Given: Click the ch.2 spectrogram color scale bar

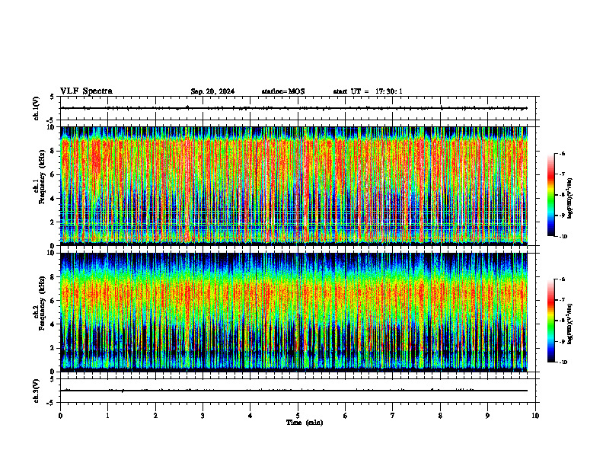Looking at the screenshot, I should pos(550,321).
